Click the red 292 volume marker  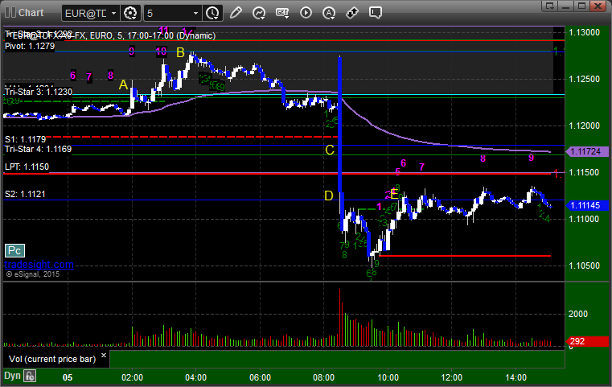(587, 342)
